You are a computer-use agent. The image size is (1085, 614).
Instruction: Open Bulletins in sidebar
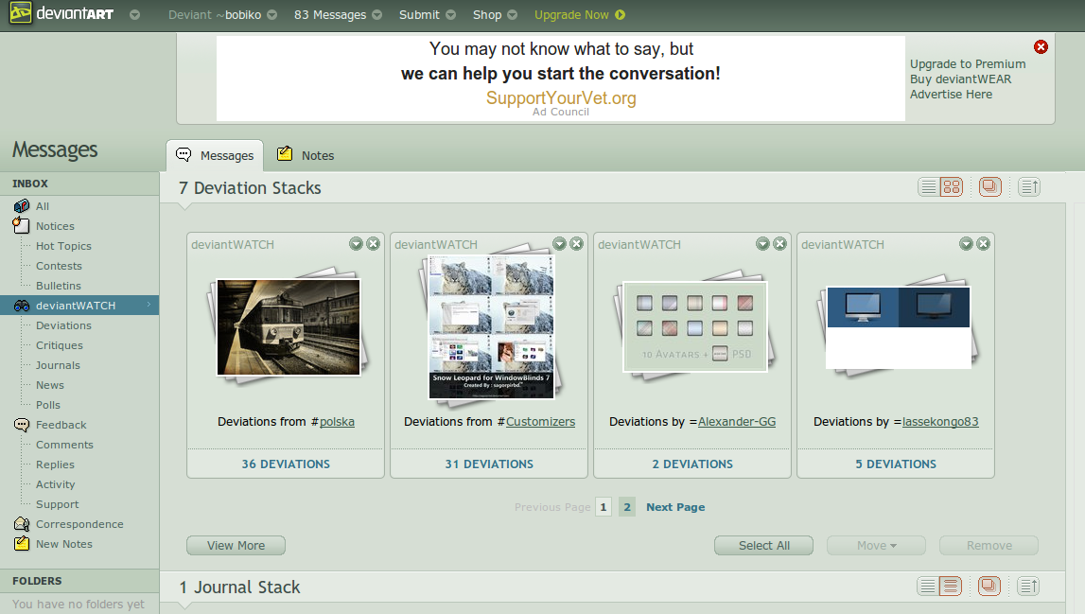pyautogui.click(x=58, y=286)
